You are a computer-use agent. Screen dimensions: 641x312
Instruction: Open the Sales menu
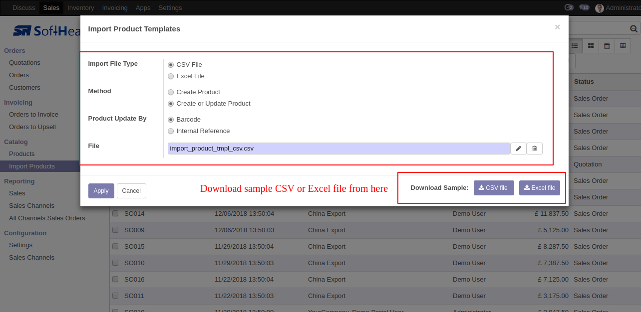(x=51, y=8)
